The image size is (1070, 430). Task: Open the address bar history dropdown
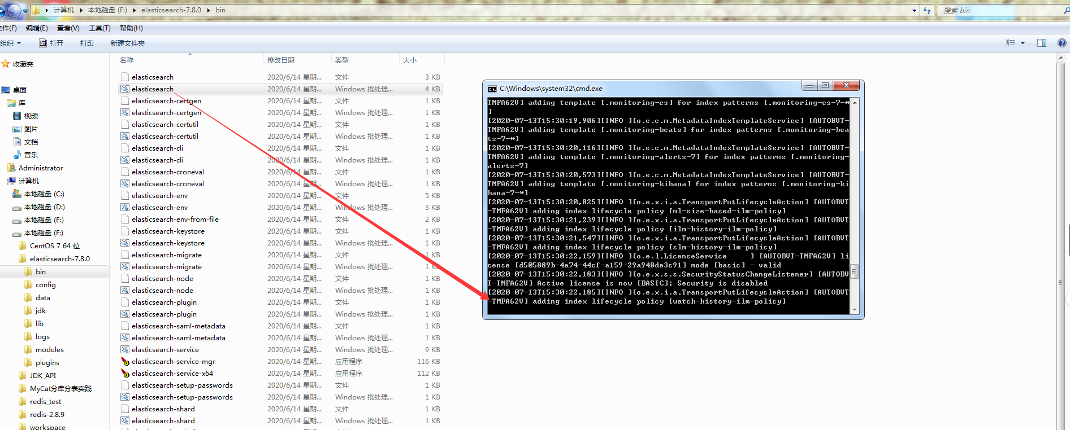point(914,10)
